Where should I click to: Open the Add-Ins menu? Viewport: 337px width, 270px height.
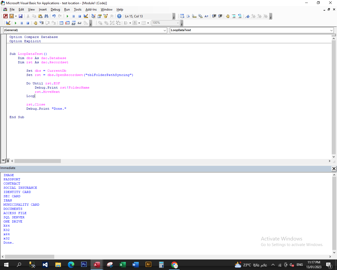click(91, 9)
